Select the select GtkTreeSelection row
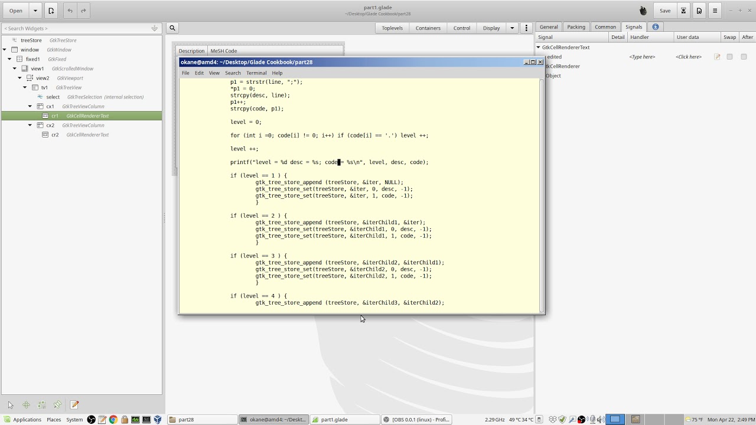Screen dimensions: 756x425 click(82, 97)
